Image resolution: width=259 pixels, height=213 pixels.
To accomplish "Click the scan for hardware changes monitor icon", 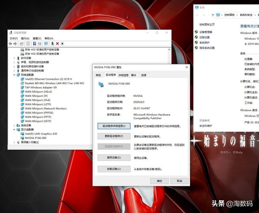I will click(x=46, y=44).
